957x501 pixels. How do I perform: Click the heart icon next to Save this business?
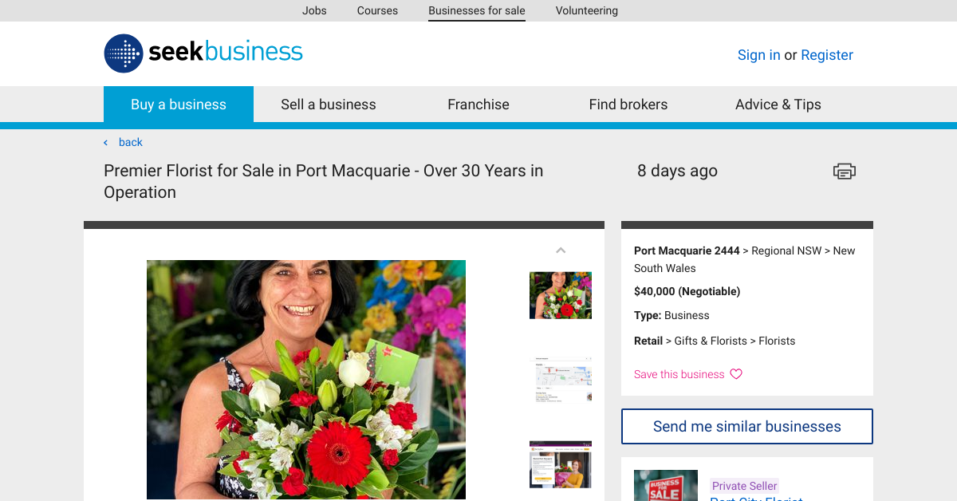pos(735,374)
